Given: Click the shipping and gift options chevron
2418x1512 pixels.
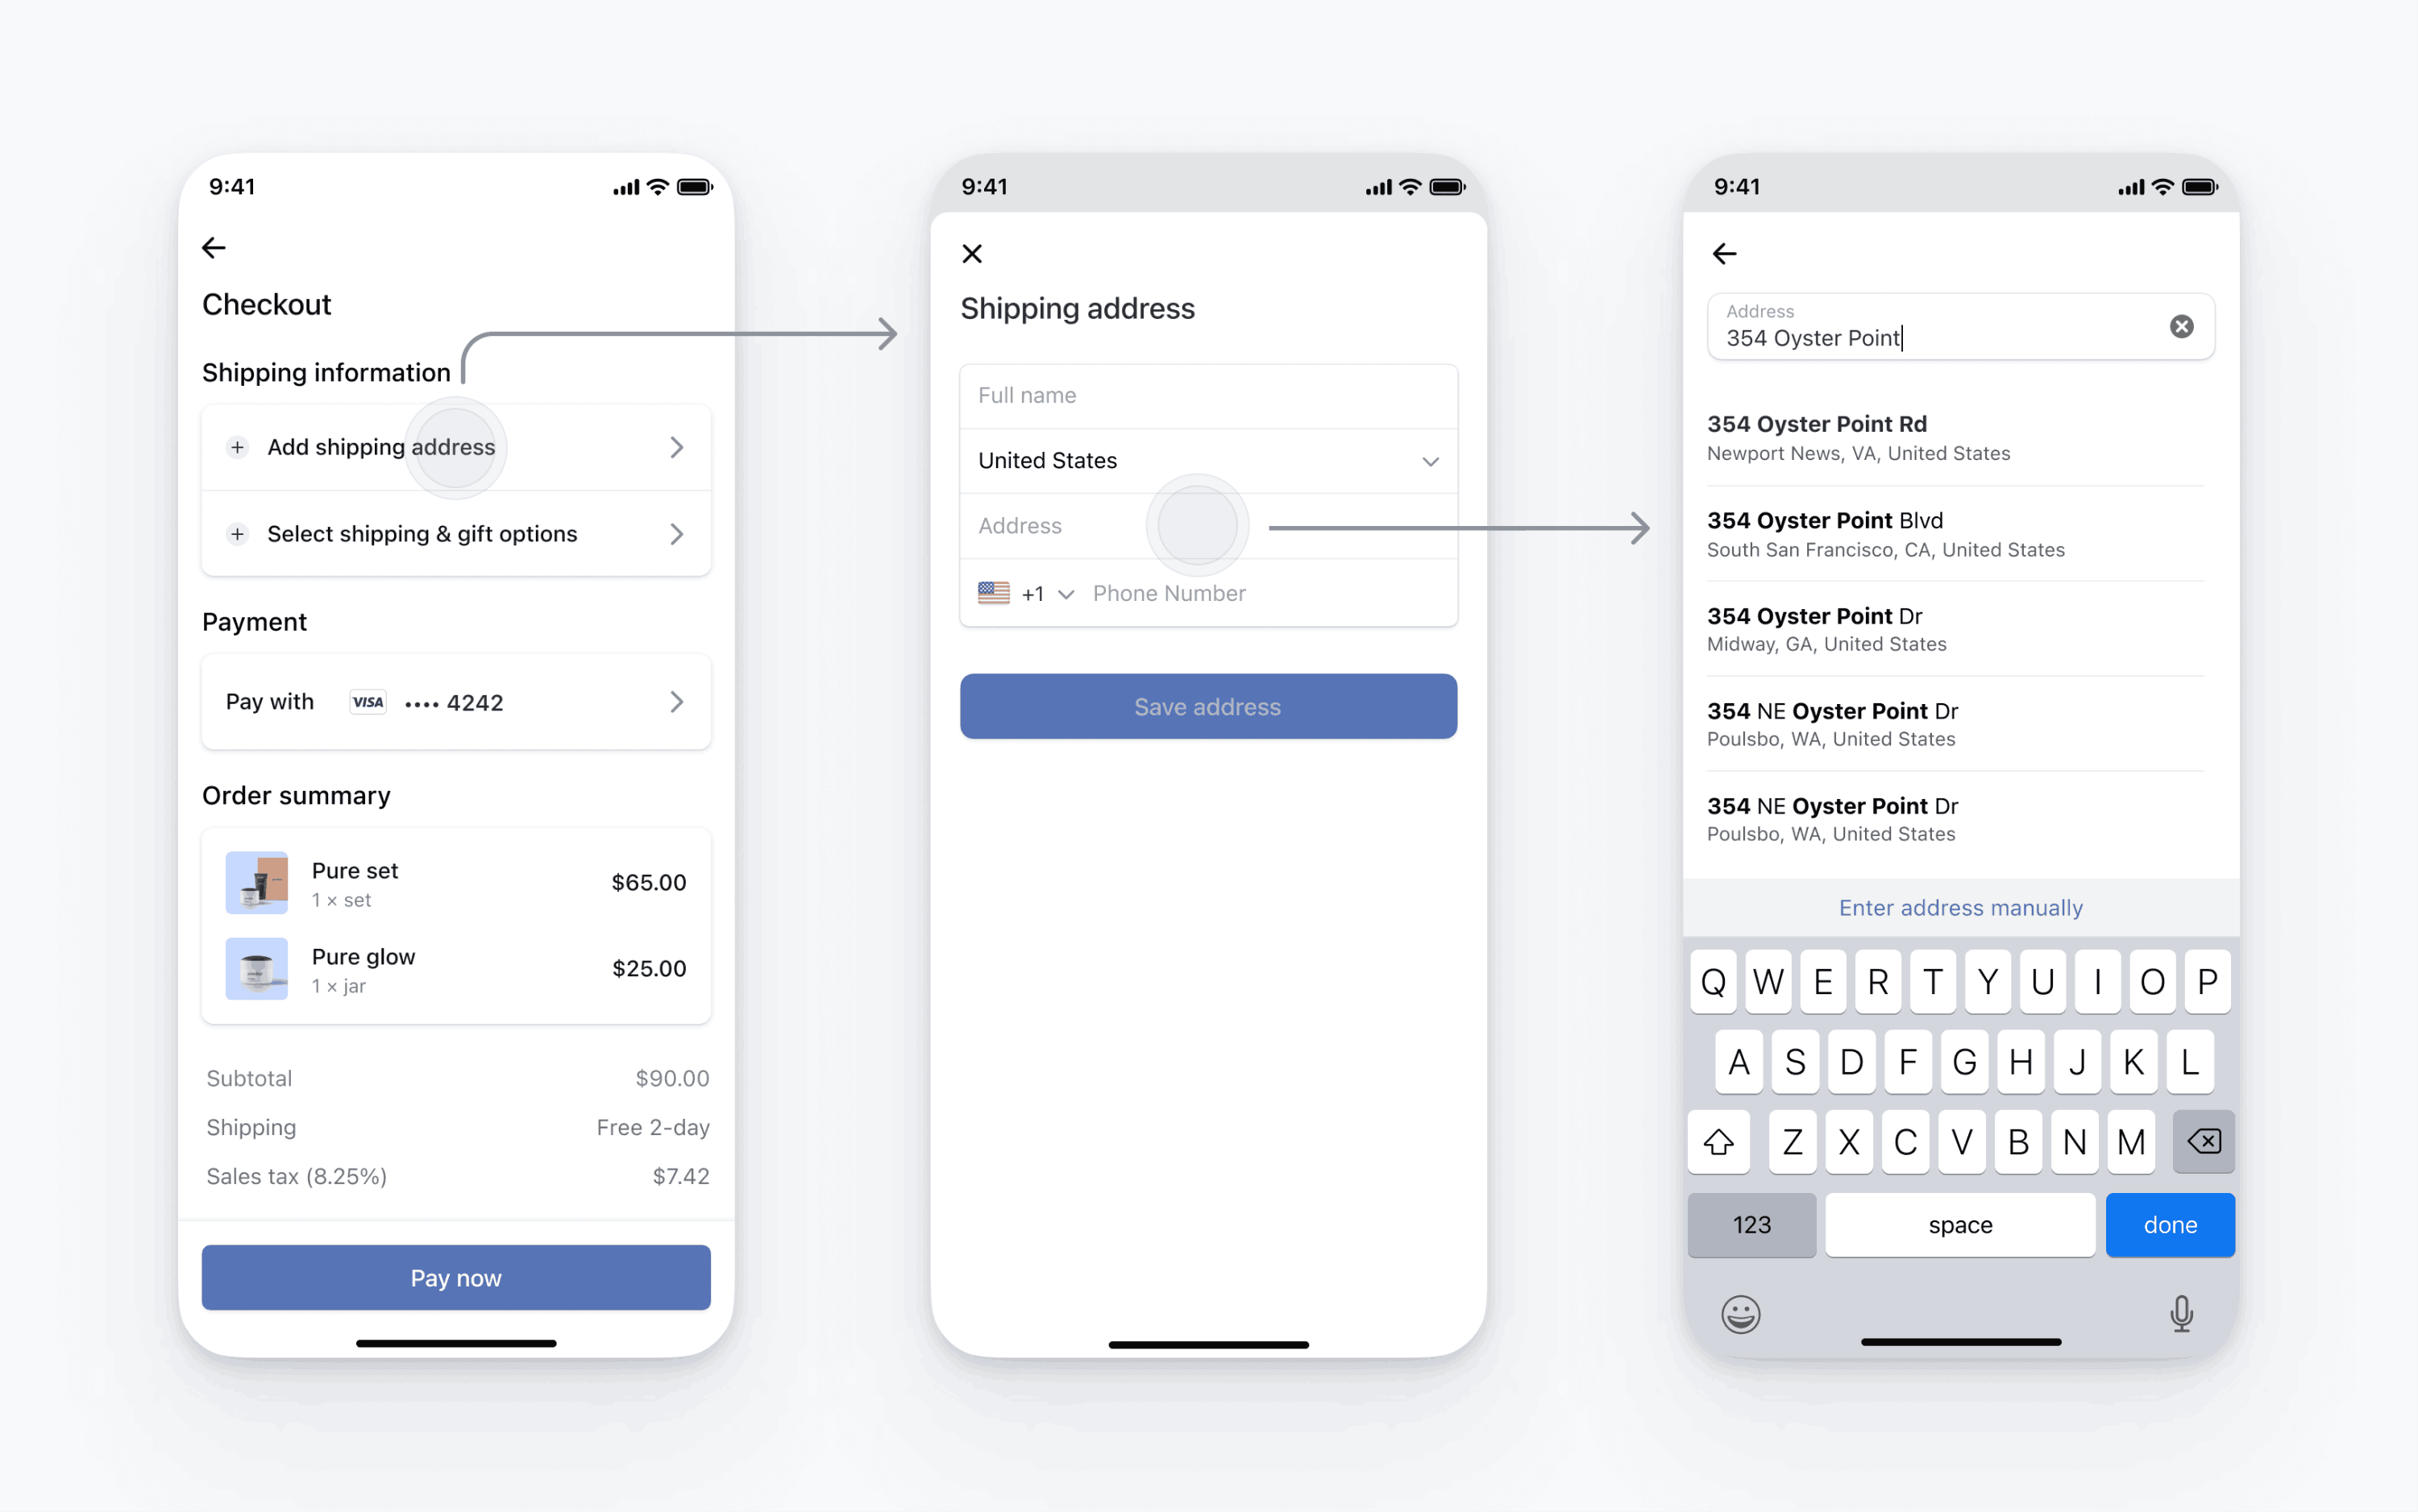Looking at the screenshot, I should point(676,533).
